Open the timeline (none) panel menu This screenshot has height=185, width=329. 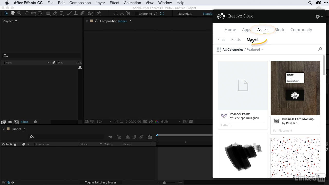[24, 129]
